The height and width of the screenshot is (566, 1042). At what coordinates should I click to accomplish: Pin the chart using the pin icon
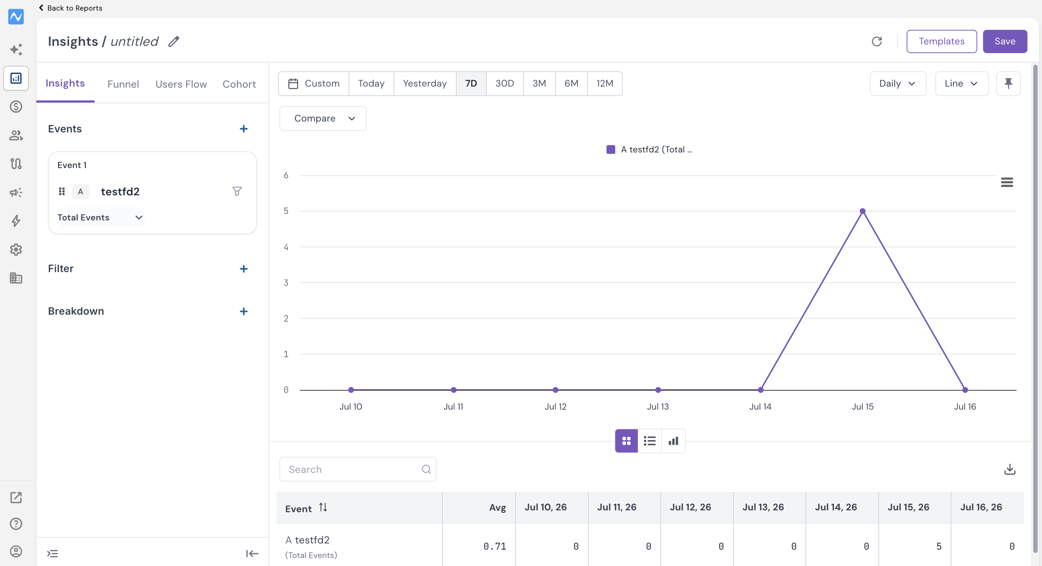coord(1008,83)
